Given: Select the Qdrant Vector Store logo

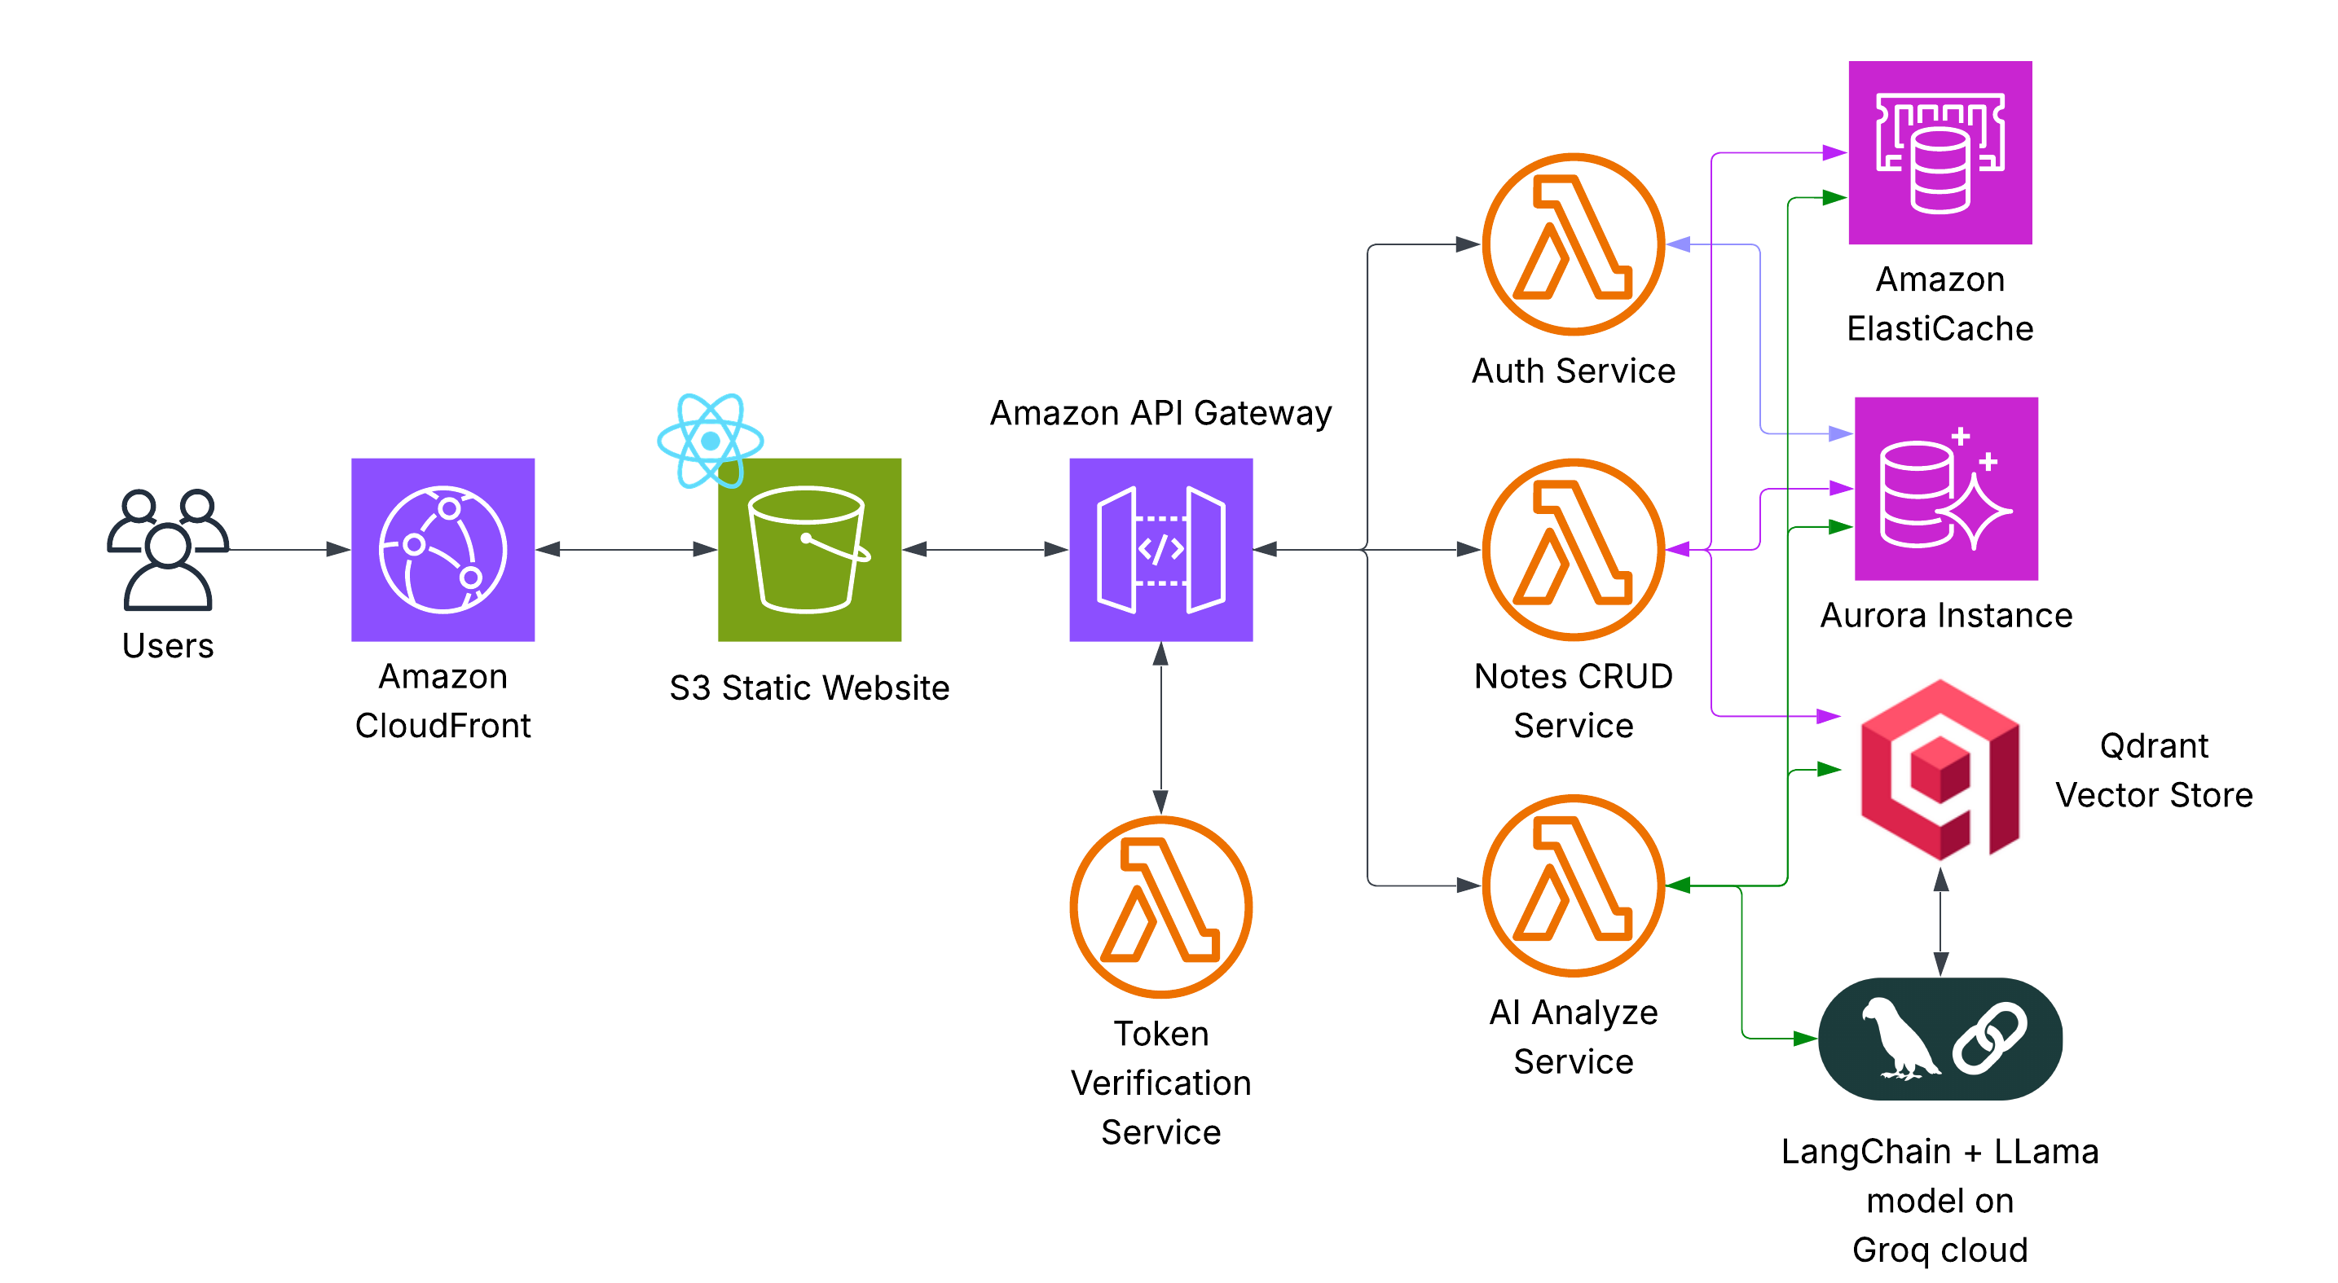Looking at the screenshot, I should pyautogui.click(x=1940, y=770).
